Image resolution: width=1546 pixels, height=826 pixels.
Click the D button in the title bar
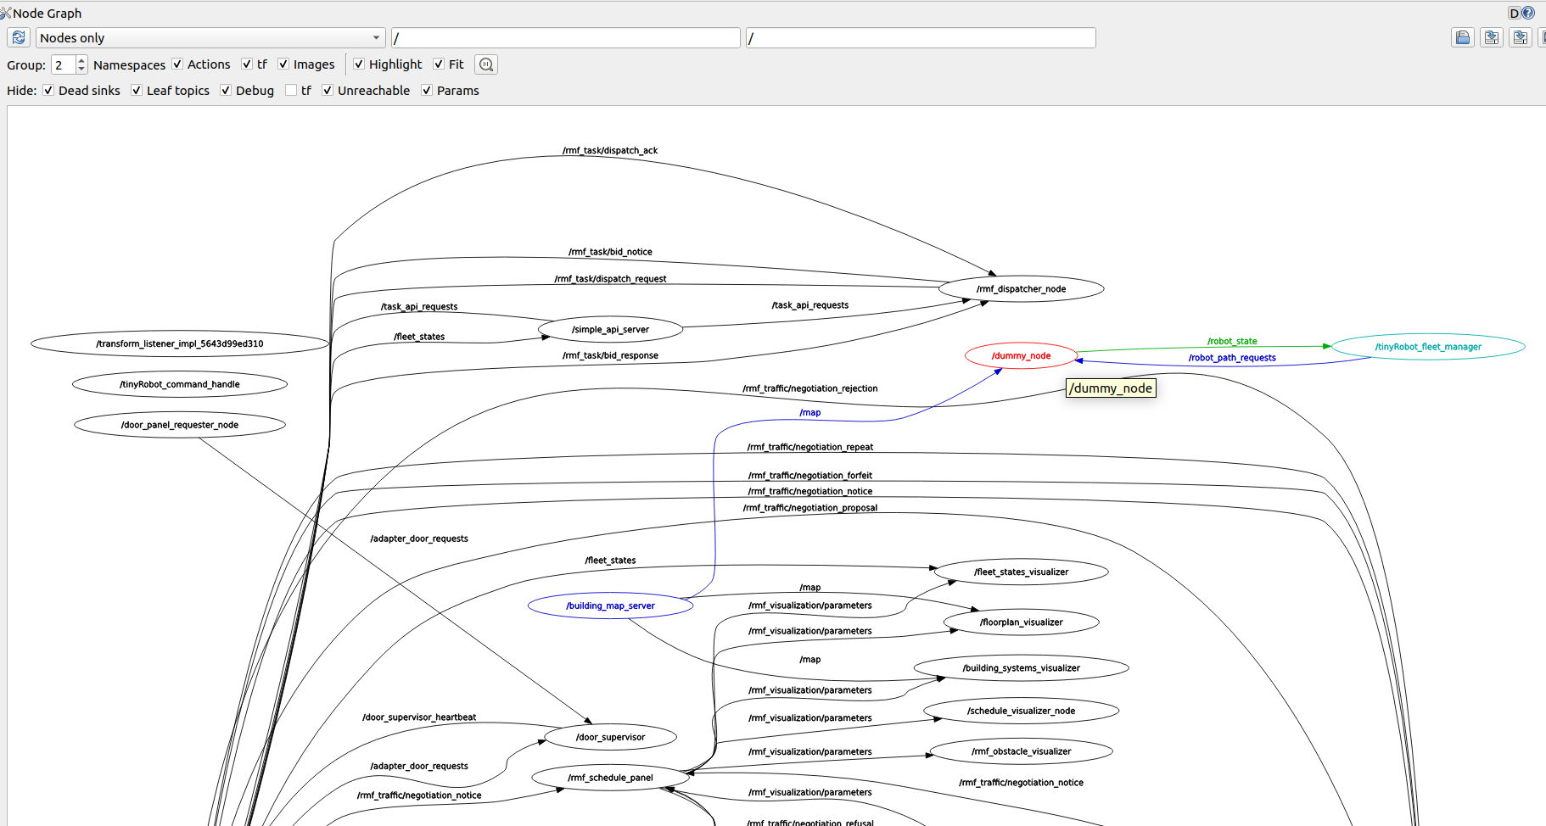1515,13
